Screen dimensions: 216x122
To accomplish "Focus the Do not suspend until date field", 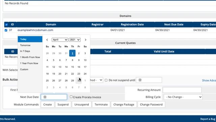I will click(149, 80).
